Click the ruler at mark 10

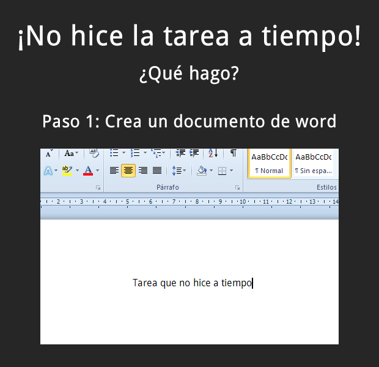point(243,201)
